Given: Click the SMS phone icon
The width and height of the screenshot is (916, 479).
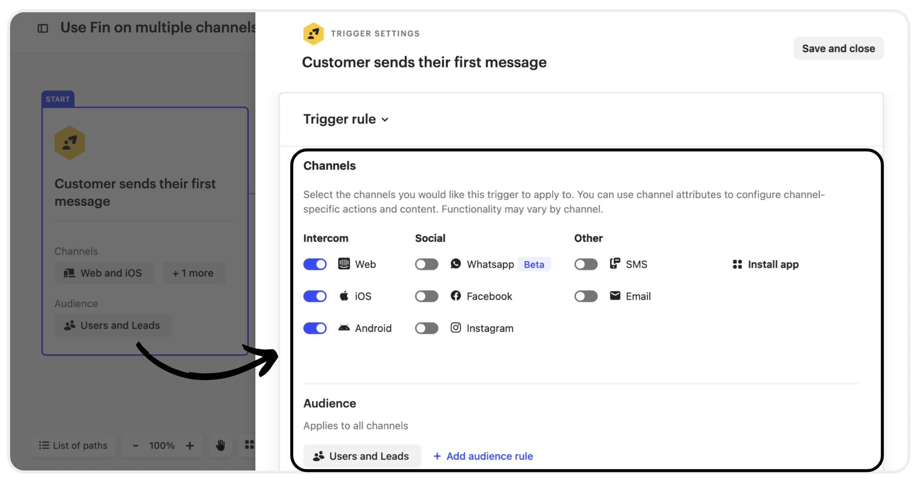Looking at the screenshot, I should 615,263.
